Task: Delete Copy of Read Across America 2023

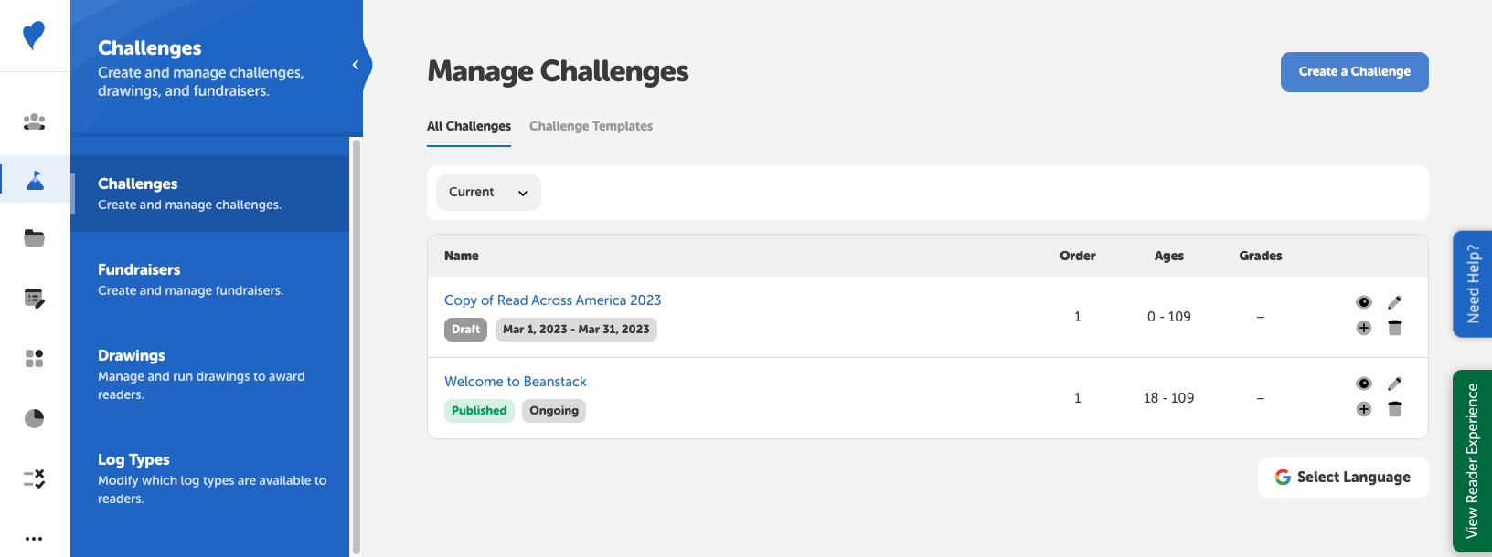Action: 1395,328
